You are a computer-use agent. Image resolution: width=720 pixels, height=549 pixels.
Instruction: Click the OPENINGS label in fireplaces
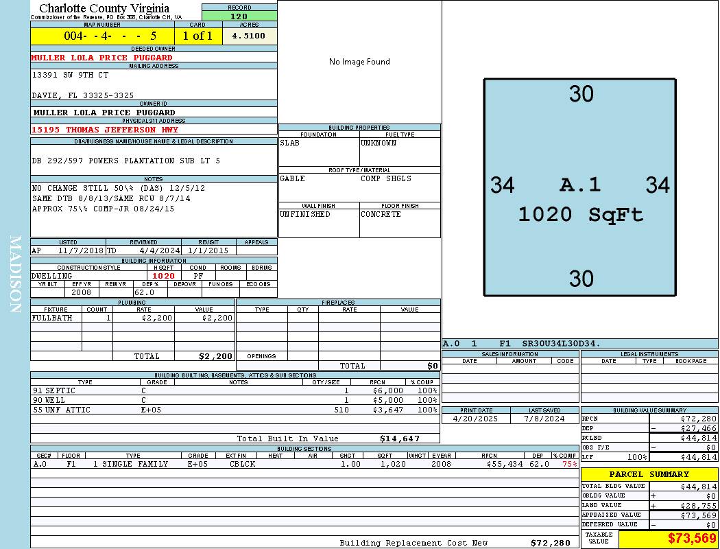click(261, 356)
